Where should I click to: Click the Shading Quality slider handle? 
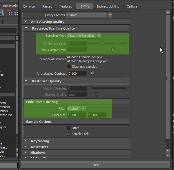tap(96, 94)
